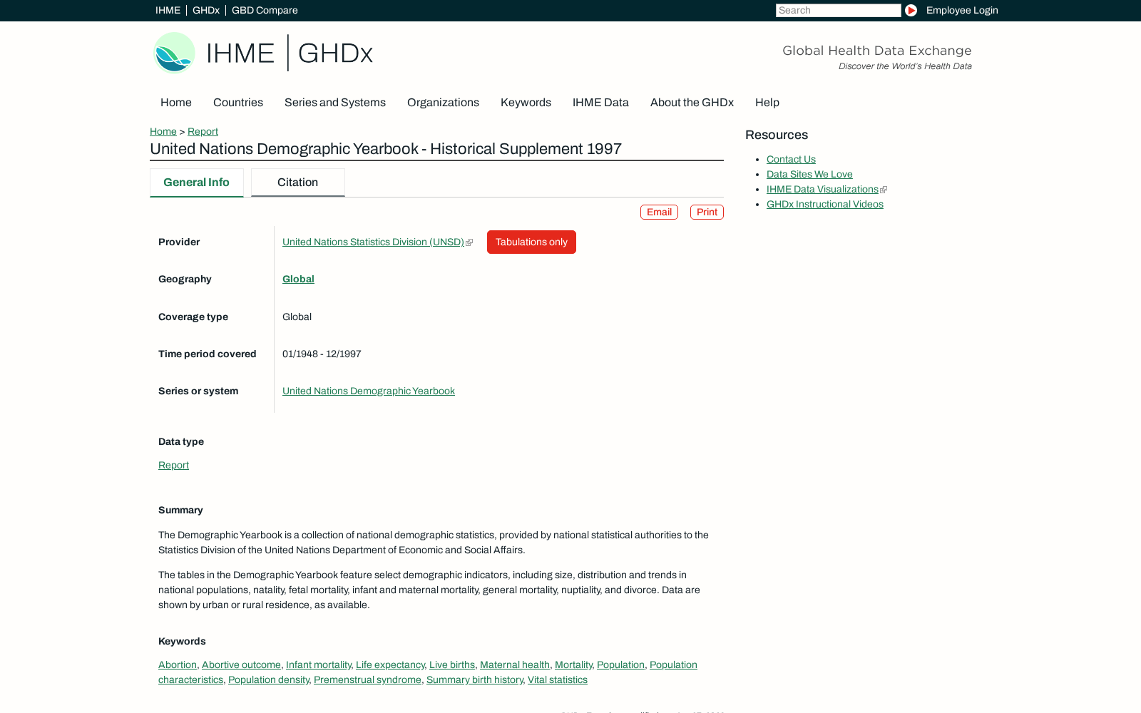Open the Summary birth history keyword
The height and width of the screenshot is (713, 1141).
475,680
